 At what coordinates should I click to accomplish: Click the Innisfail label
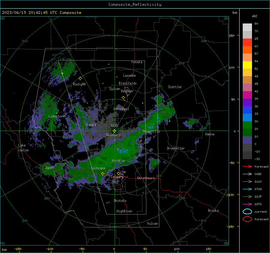[121, 109]
